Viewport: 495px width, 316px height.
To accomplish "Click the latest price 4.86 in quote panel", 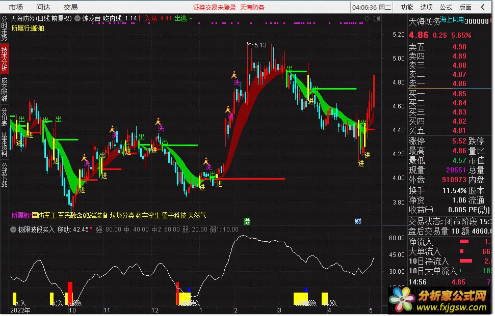I will click(419, 35).
